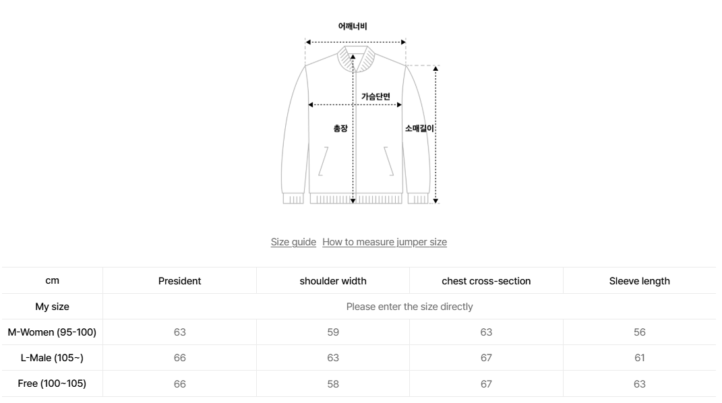
Task: Click the Free shoulder width value 58
Action: (333, 383)
